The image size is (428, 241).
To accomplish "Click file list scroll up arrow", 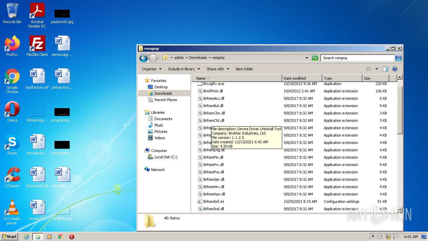I will pos(400,78).
